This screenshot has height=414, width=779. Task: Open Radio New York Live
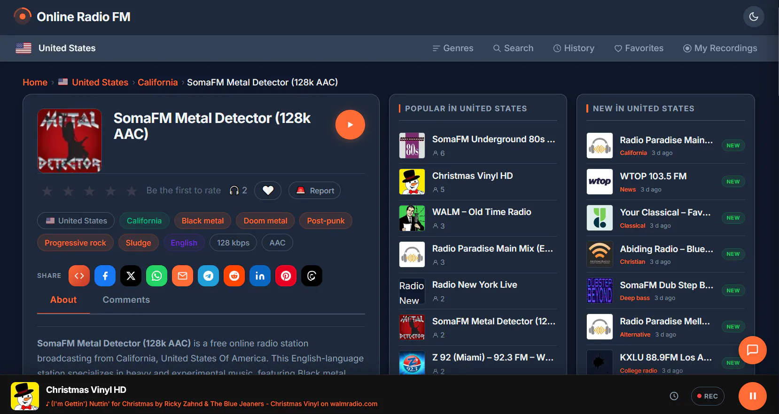(478, 291)
